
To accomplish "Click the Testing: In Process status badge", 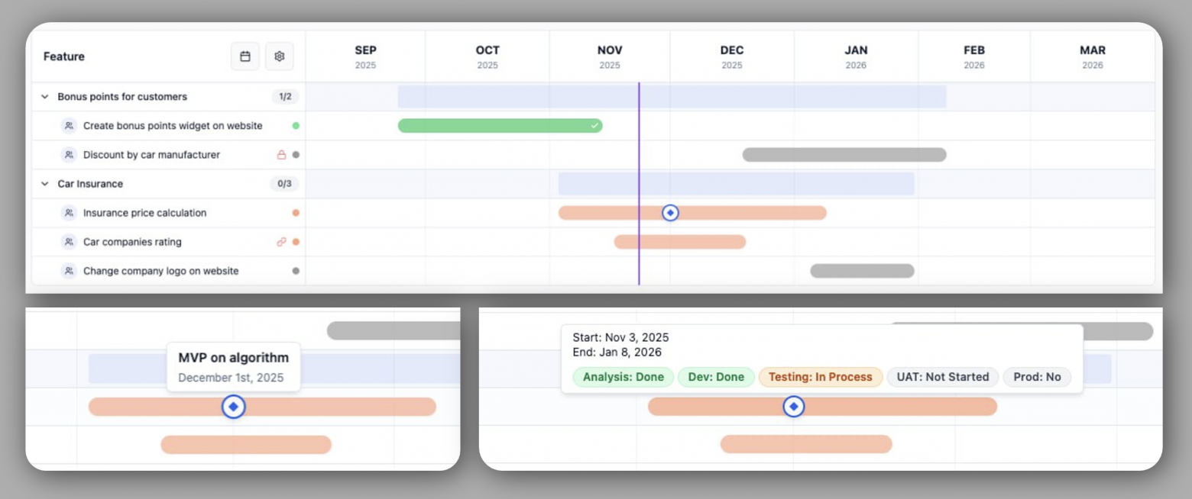I will (820, 377).
